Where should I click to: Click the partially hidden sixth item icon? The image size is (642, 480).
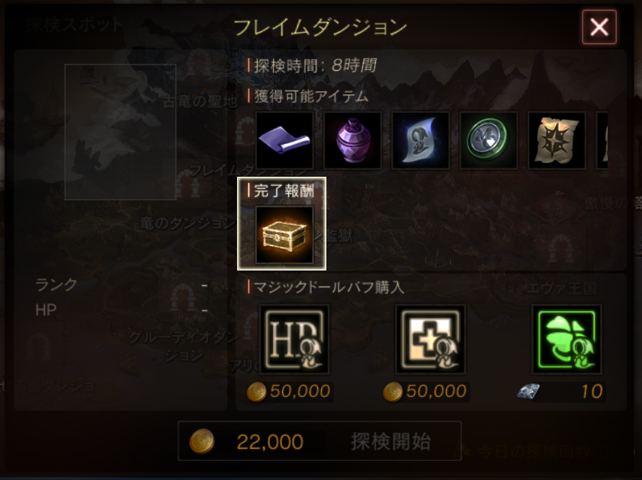(602, 140)
